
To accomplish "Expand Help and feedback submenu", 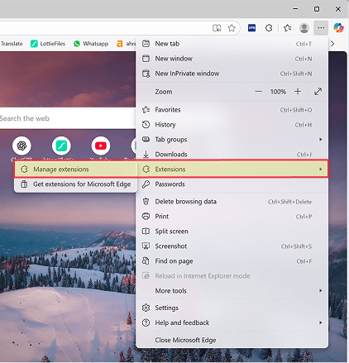I will [232, 322].
